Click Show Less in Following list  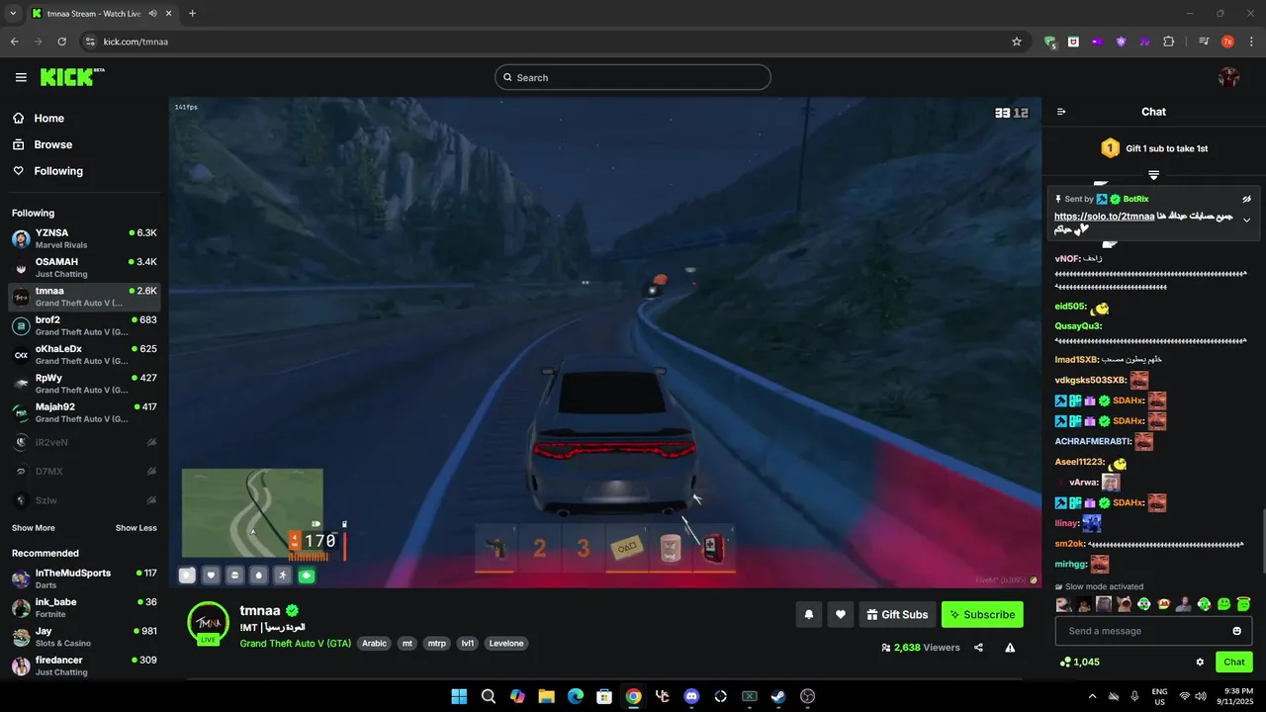136,528
